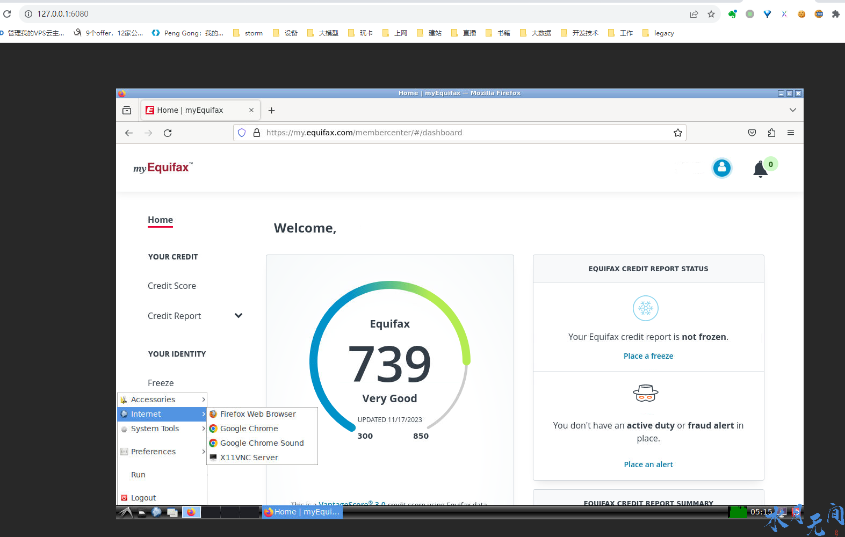Bookmark this page with the Firefox star
This screenshot has width=845, height=537.
click(x=678, y=133)
